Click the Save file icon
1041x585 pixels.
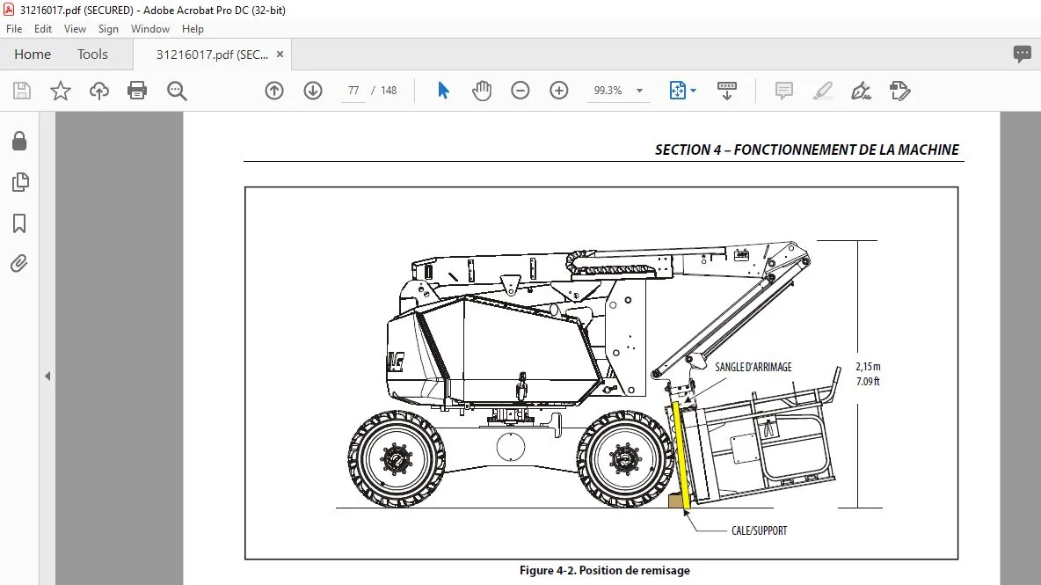click(x=22, y=91)
